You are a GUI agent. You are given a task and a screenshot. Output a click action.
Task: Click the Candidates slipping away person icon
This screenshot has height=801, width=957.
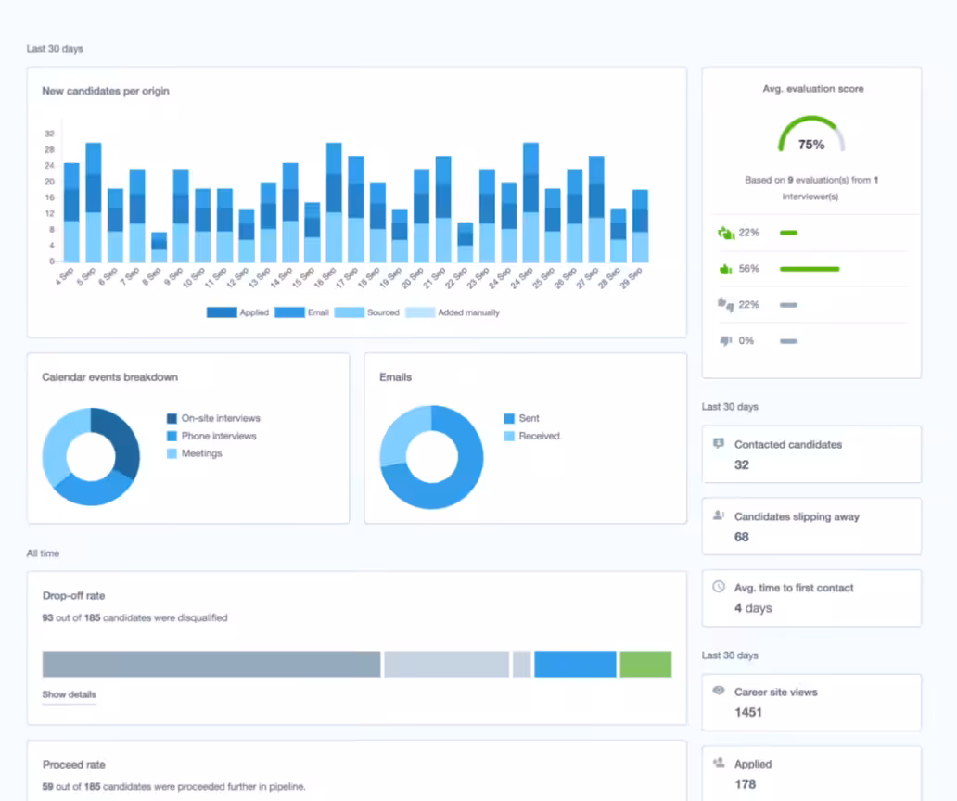coord(719,515)
